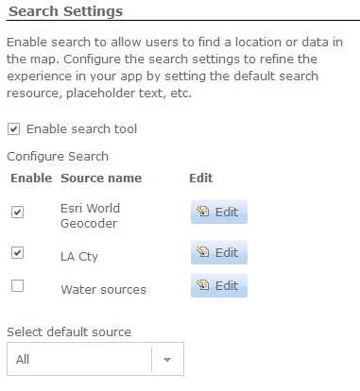Image resolution: width=360 pixels, height=391 pixels.
Task: Edit the LA Cty search source
Action: (219, 252)
